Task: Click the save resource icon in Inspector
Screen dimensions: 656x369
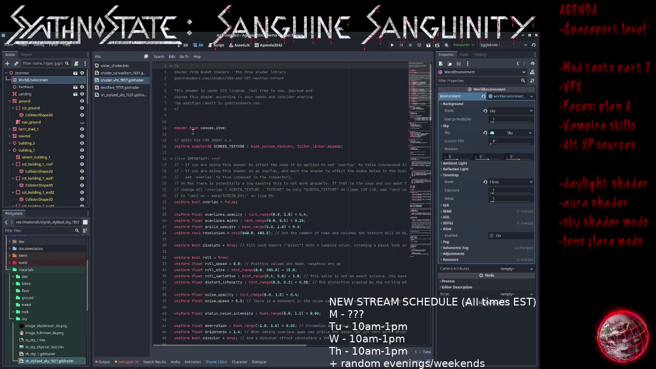Action: (459, 64)
